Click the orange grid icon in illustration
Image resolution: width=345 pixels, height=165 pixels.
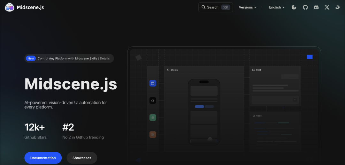153,134
